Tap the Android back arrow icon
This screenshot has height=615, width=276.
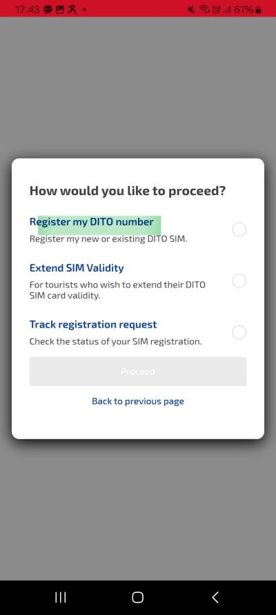[215, 597]
